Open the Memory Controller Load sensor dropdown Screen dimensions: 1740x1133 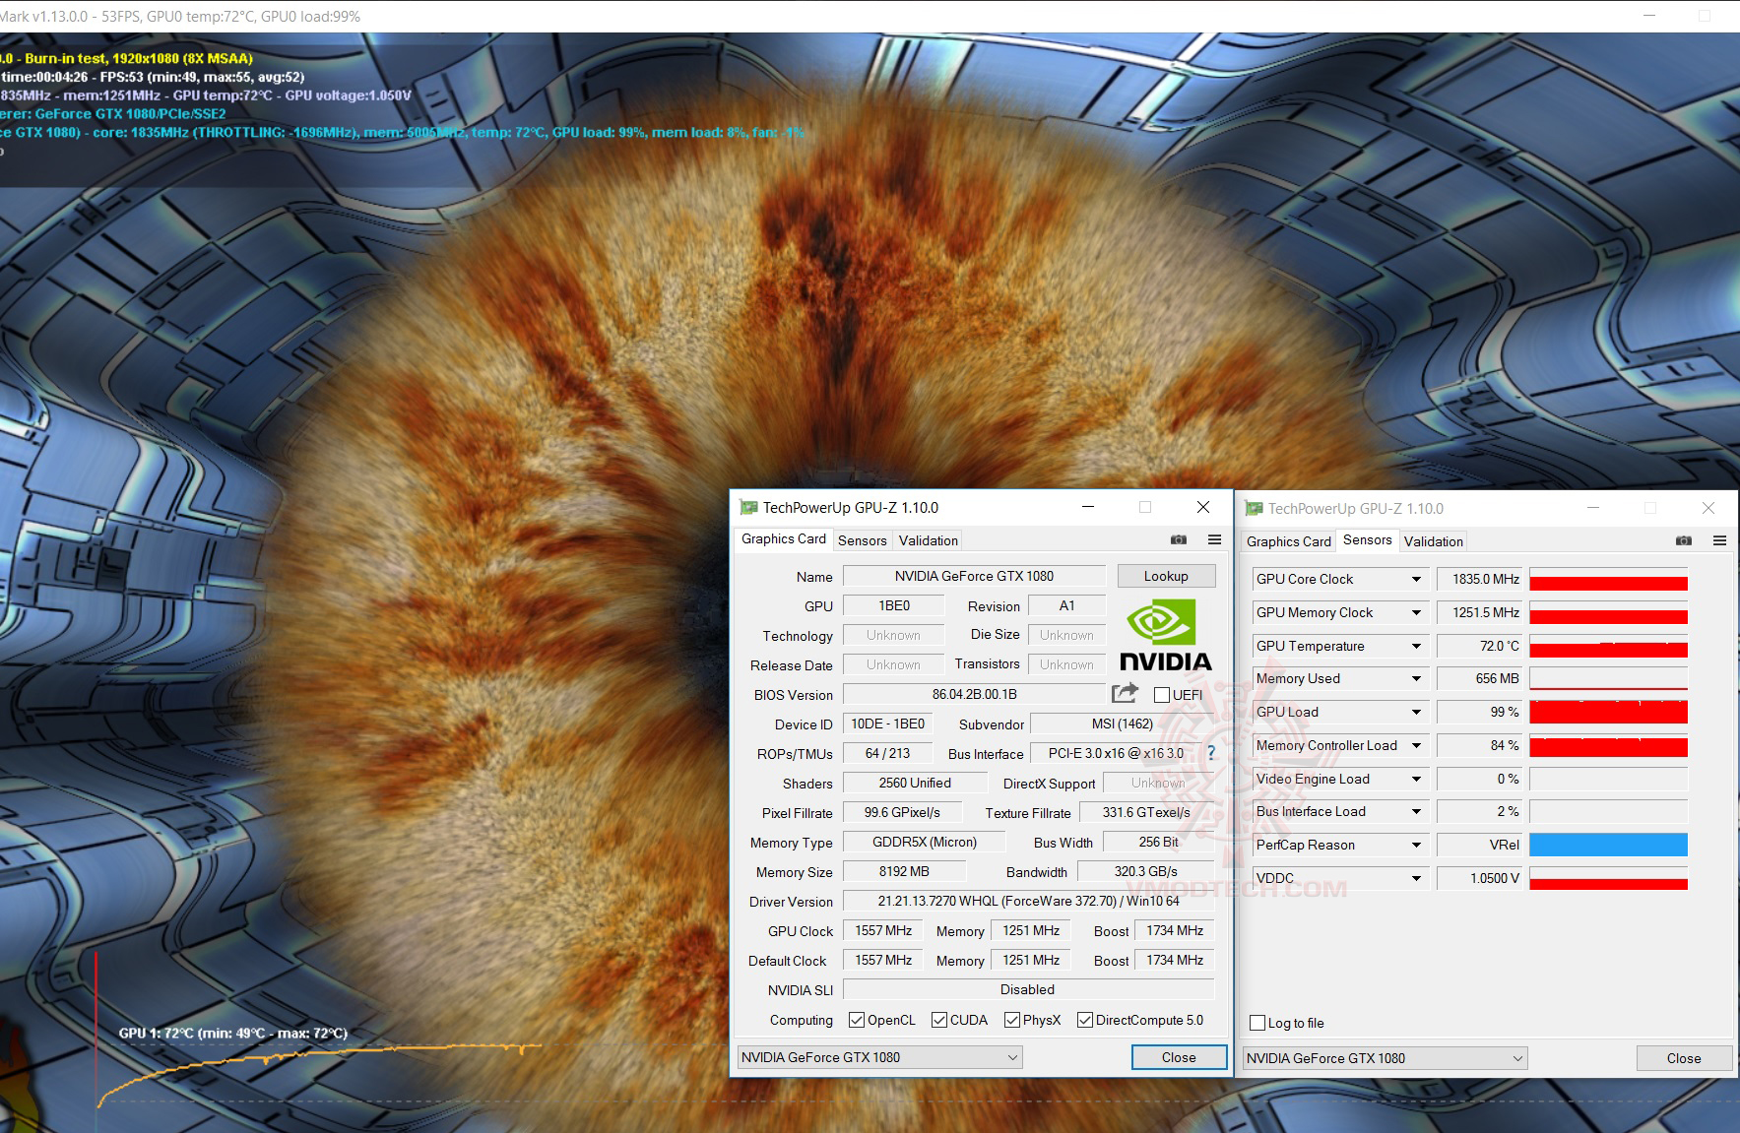(1416, 745)
